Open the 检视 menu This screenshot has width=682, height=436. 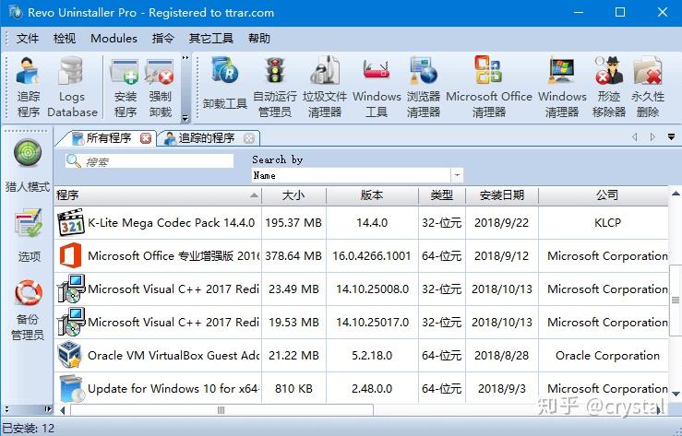(x=65, y=38)
